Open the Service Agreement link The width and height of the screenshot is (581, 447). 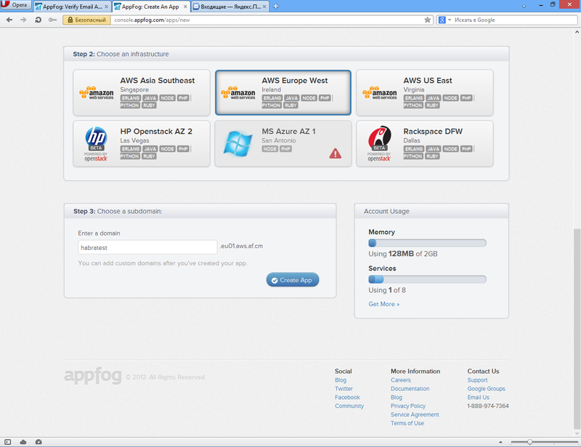click(415, 414)
